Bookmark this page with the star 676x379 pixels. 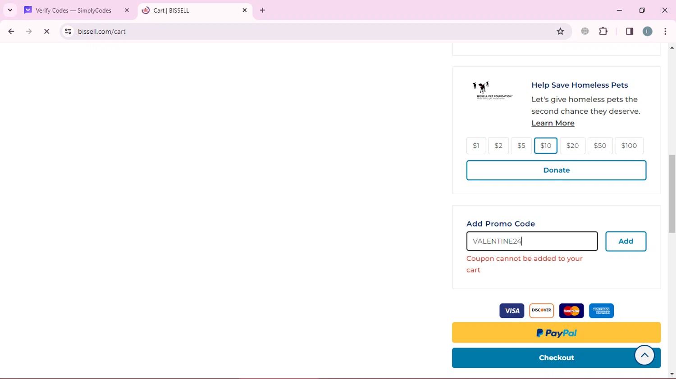(560, 31)
